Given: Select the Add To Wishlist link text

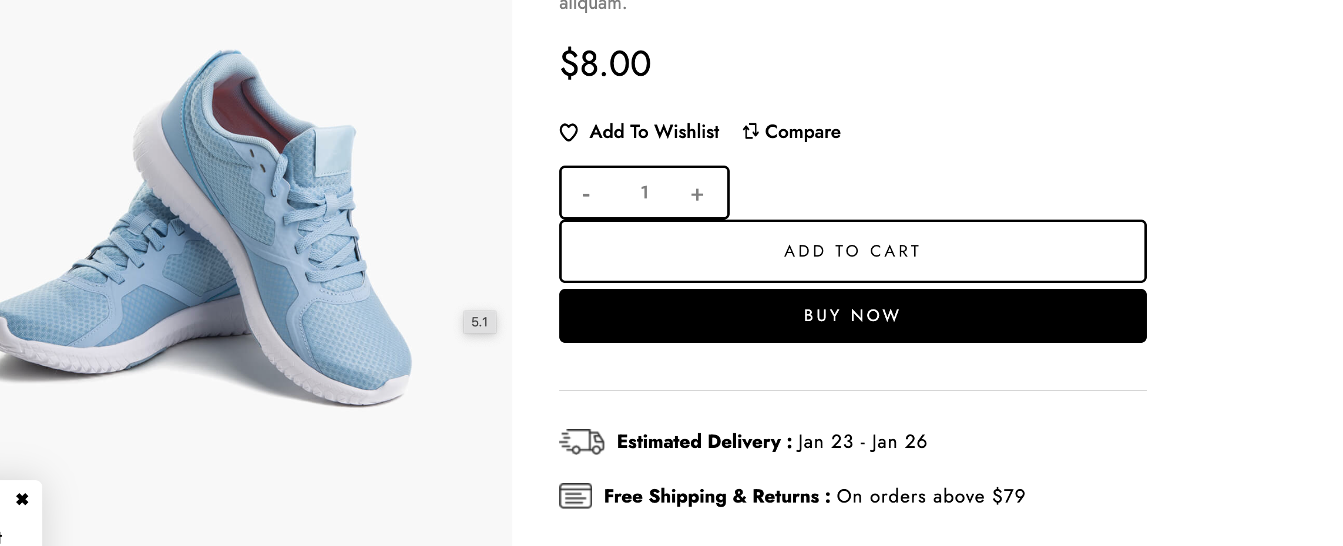Looking at the screenshot, I should pyautogui.click(x=654, y=132).
